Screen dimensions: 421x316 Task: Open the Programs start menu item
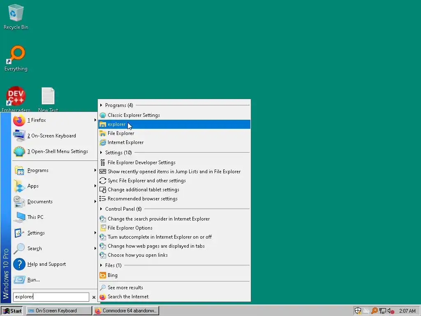tap(55, 170)
